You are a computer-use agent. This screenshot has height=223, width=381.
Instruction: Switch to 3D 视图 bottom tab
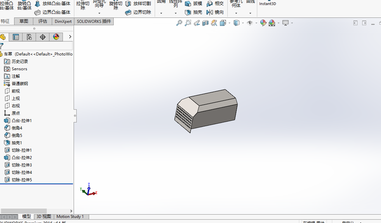click(x=44, y=217)
